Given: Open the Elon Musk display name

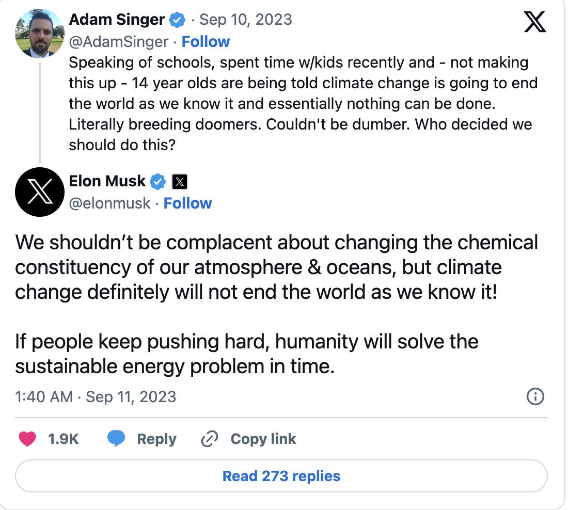Looking at the screenshot, I should pos(107,181).
